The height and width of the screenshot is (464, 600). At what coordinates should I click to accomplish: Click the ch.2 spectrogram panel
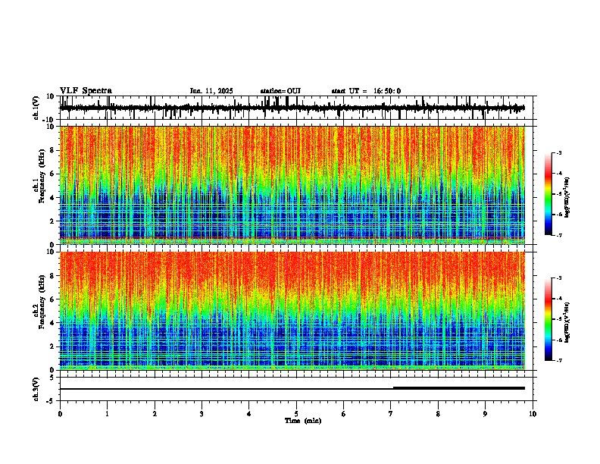tap(292, 311)
